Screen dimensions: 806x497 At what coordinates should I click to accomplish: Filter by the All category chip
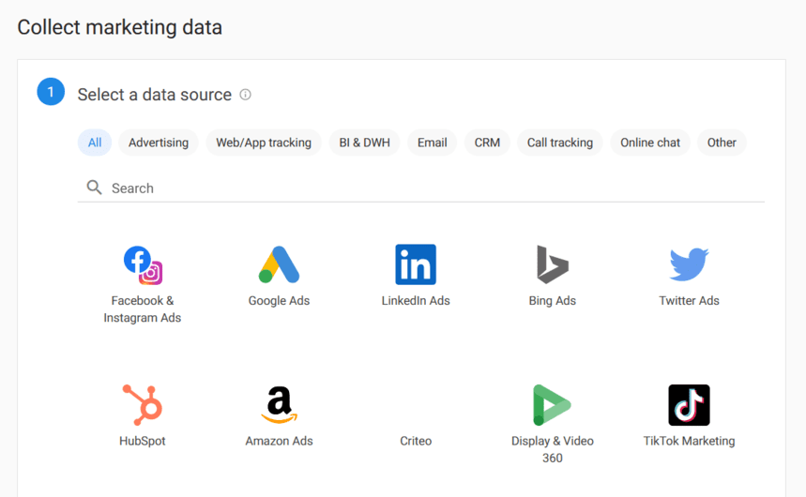(95, 143)
